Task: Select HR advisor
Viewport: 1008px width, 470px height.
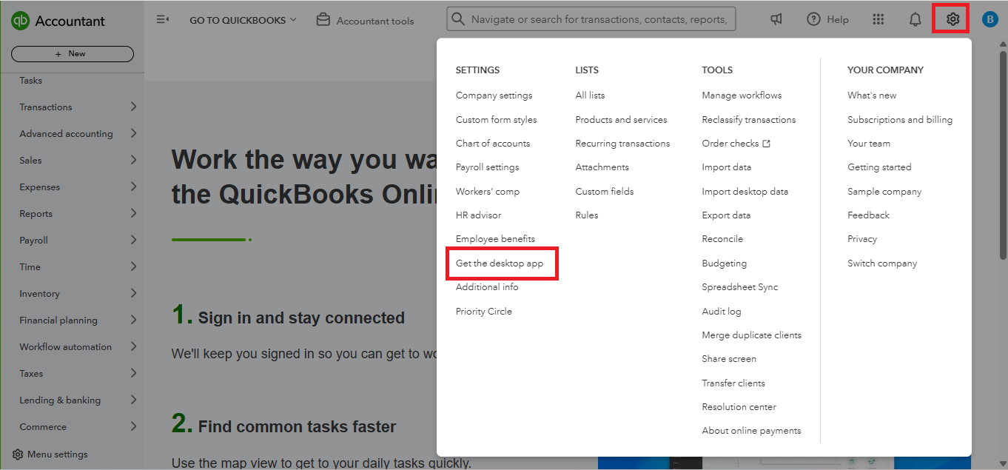Action: click(479, 215)
